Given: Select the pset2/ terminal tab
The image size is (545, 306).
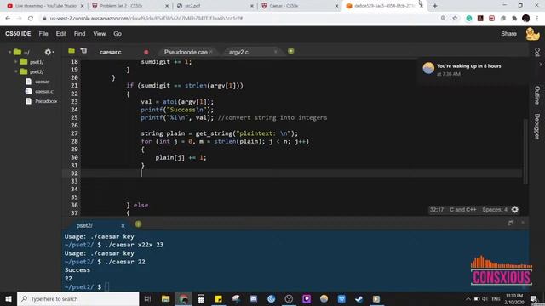Looking at the screenshot, I should click(x=84, y=225).
